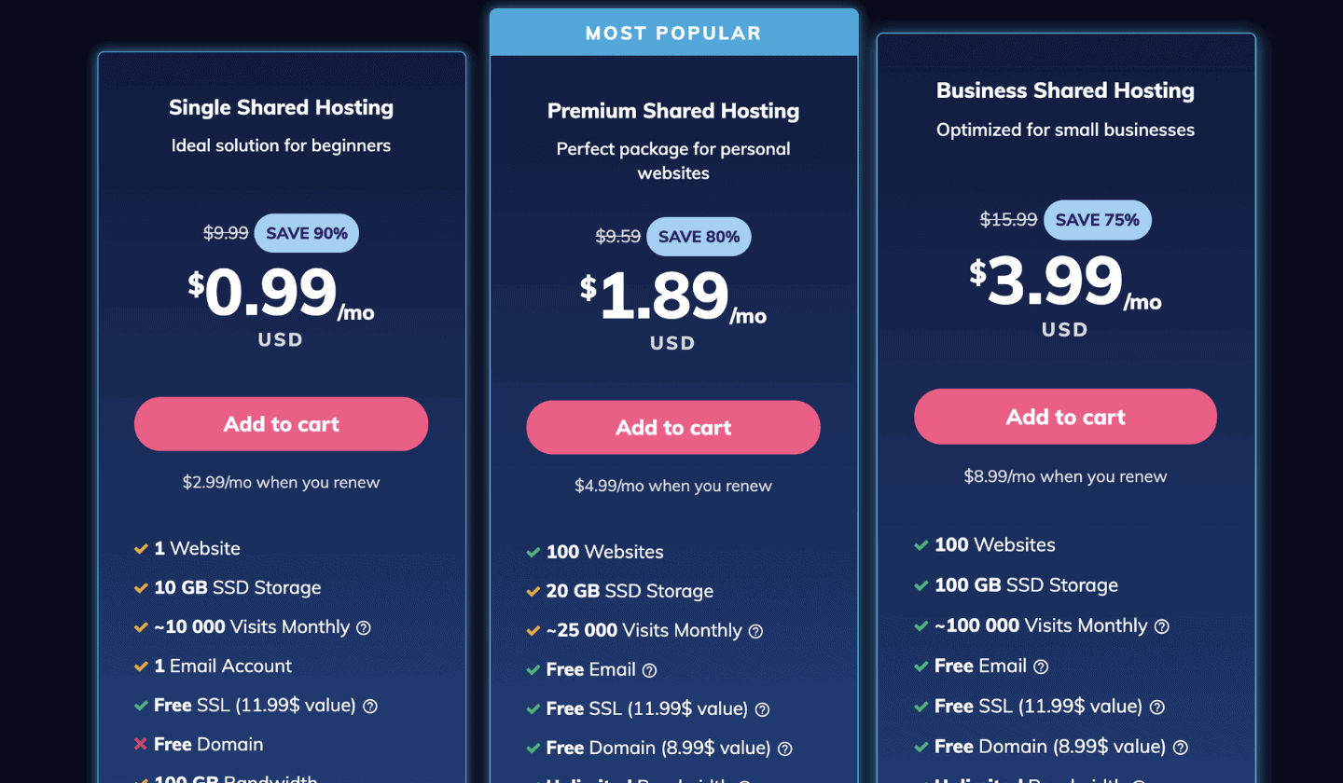Click the crossed-out $15.99 price
The image size is (1343, 783).
1008,220
